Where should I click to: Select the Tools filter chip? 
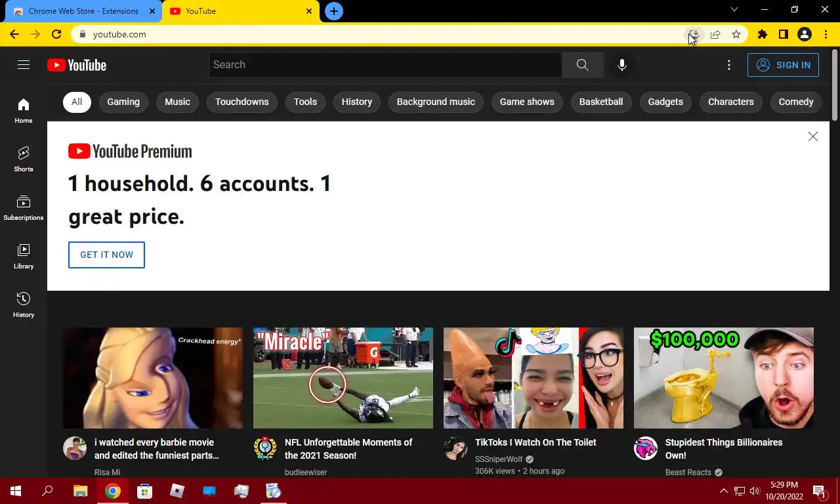click(305, 102)
